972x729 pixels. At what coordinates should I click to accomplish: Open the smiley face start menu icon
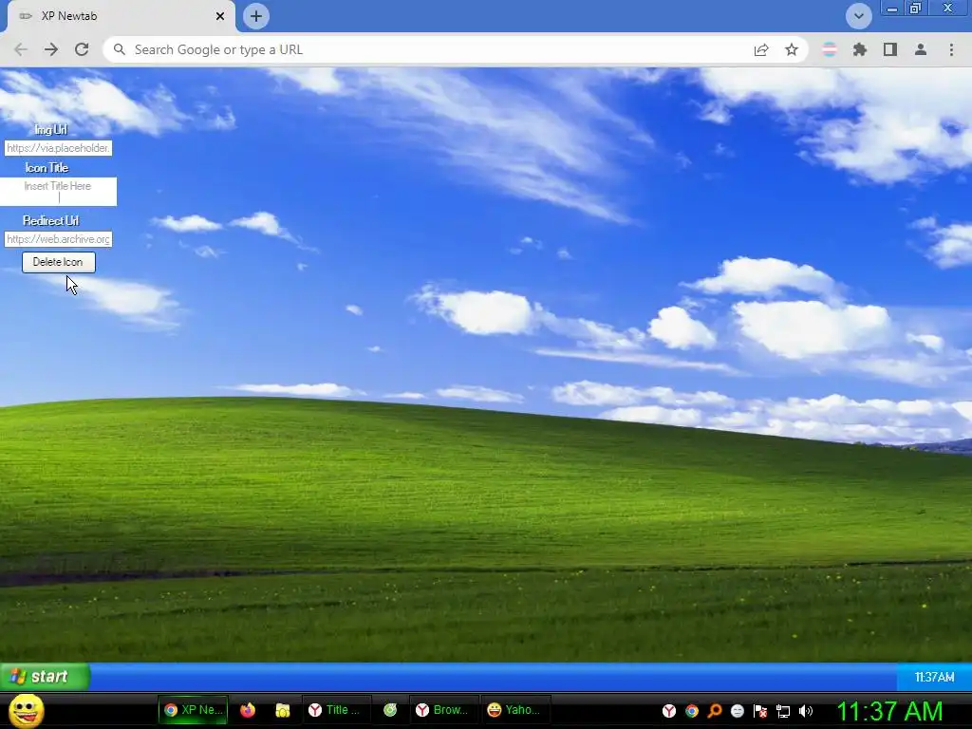click(27, 710)
